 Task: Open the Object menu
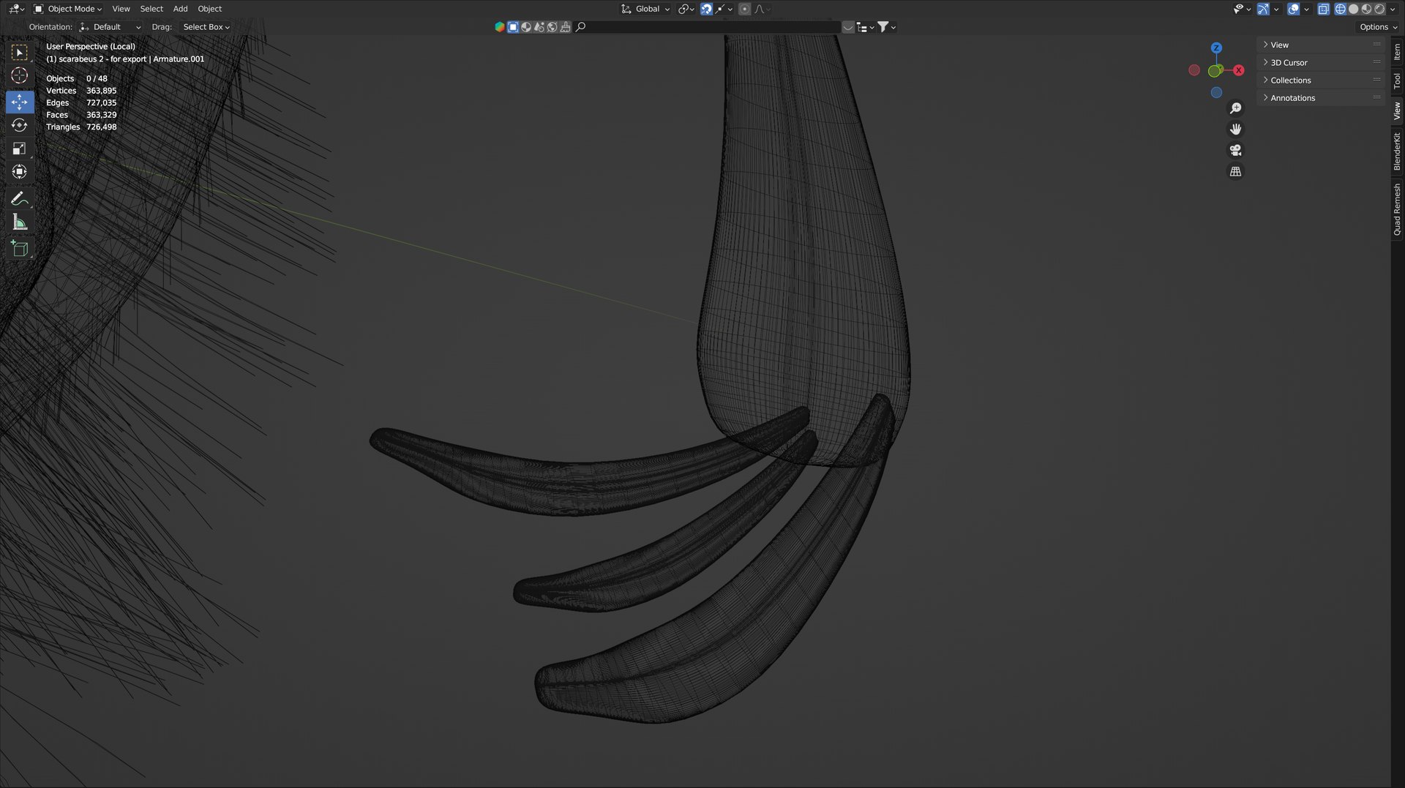pos(209,9)
